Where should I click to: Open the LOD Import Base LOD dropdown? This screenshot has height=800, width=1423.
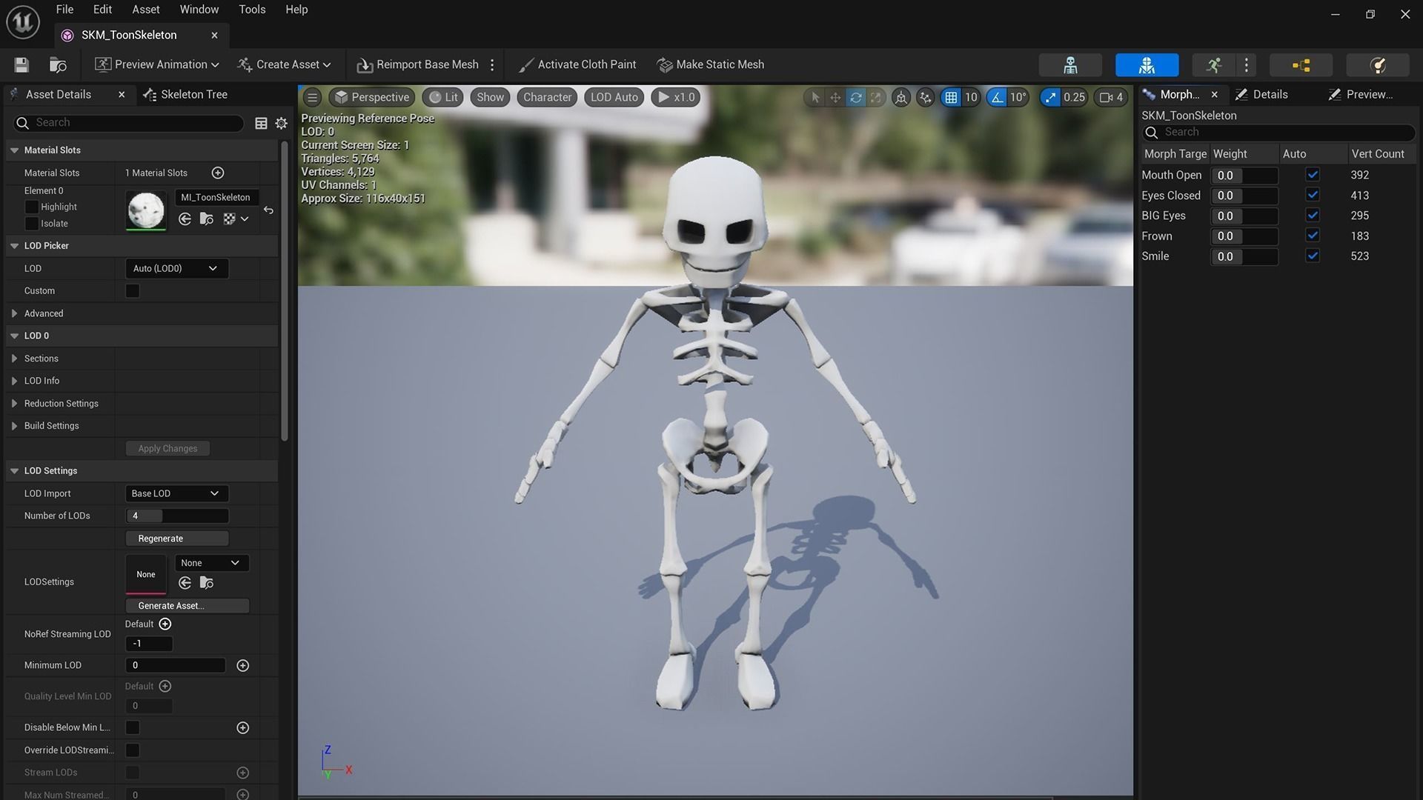click(176, 493)
